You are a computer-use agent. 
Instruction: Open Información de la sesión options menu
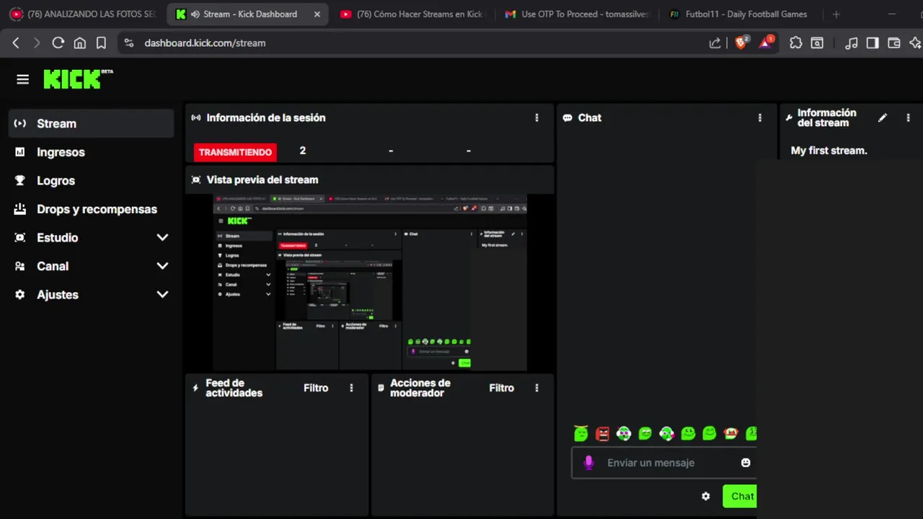point(536,117)
